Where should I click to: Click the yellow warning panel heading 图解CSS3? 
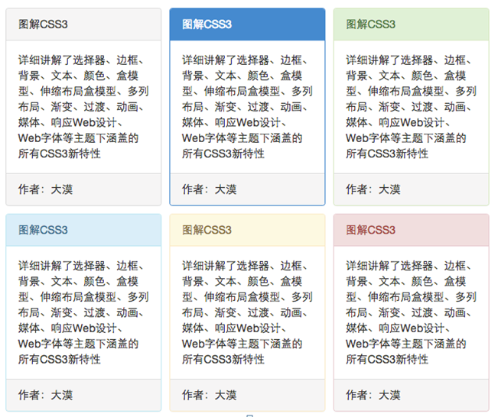207,230
